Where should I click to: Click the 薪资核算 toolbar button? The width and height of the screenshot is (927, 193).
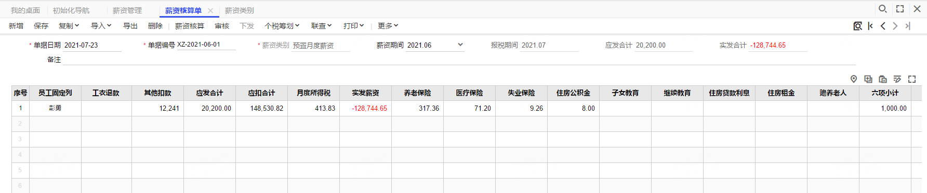click(x=190, y=26)
